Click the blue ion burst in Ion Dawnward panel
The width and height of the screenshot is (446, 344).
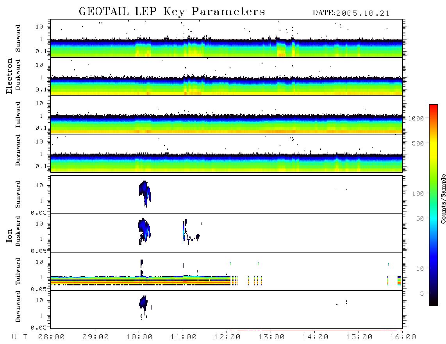coord(144,304)
